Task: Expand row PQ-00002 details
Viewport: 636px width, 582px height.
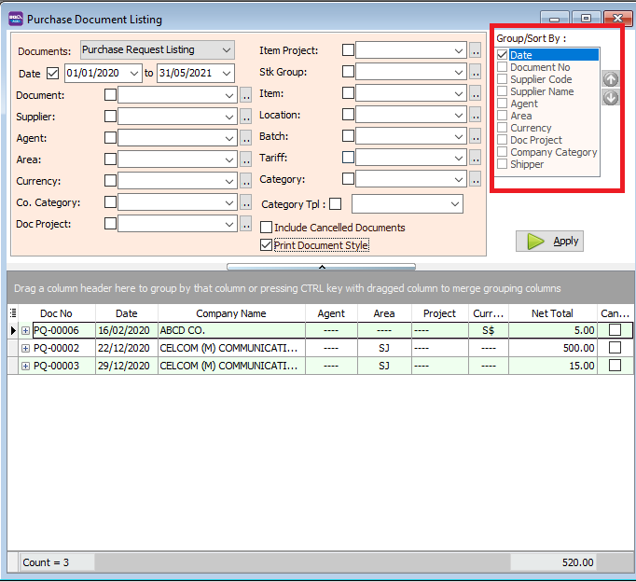Action: coord(25,348)
